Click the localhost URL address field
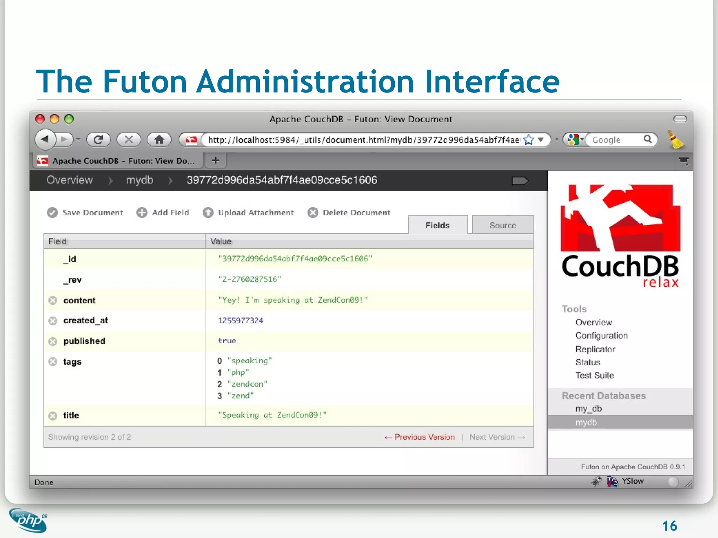Viewport: 718px width, 538px height. point(363,140)
